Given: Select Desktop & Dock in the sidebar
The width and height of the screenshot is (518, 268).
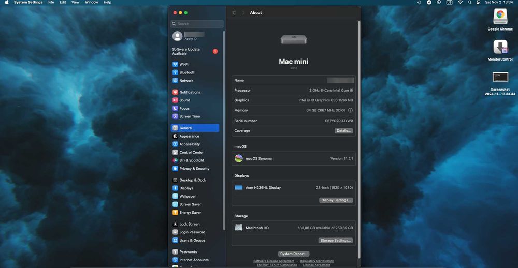Looking at the screenshot, I should coord(195,180).
